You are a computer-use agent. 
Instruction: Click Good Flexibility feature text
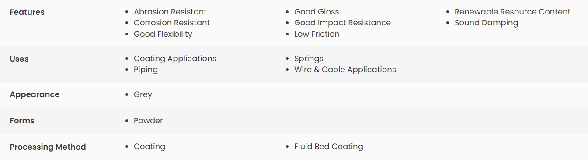click(163, 34)
